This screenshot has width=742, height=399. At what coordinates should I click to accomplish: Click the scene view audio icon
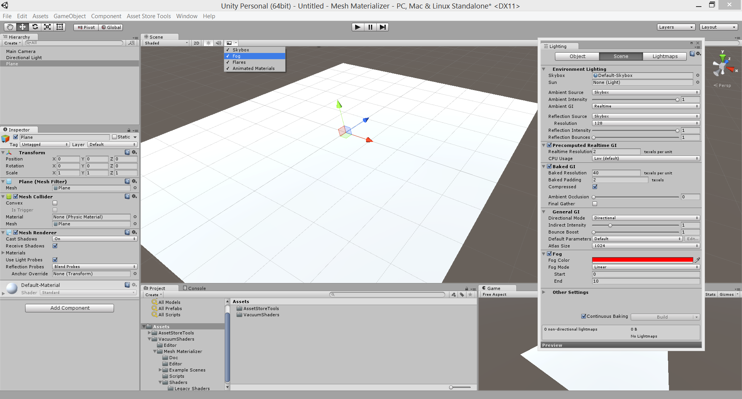[218, 43]
